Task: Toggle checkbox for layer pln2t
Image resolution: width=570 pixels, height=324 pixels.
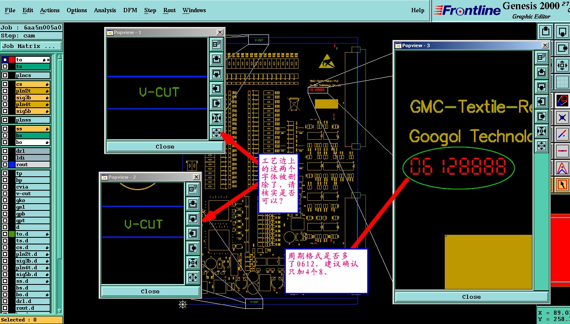Action: tap(5, 91)
